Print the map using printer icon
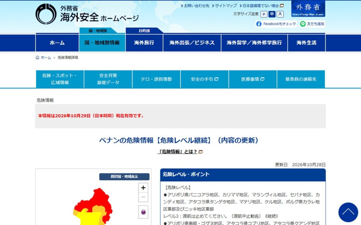The width and height of the screenshot is (361, 225). pyautogui.click(x=143, y=212)
